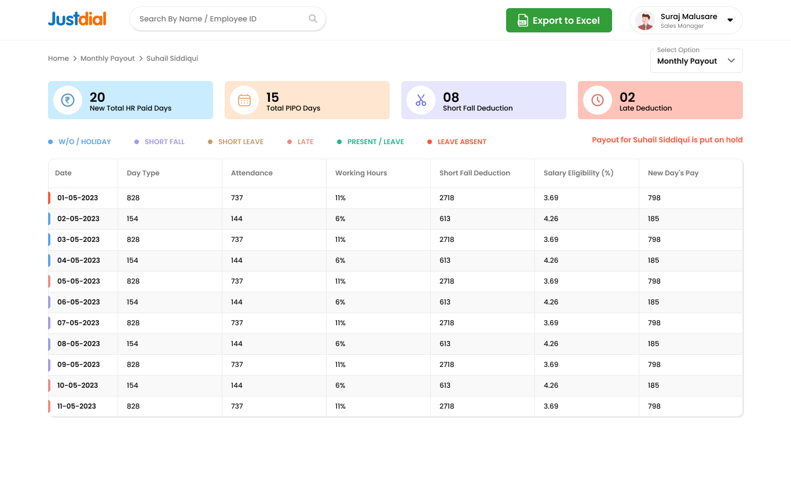Image resolution: width=791 pixels, height=492 pixels.
Task: Focus the Search By Name / Employee ID field
Action: [x=228, y=19]
